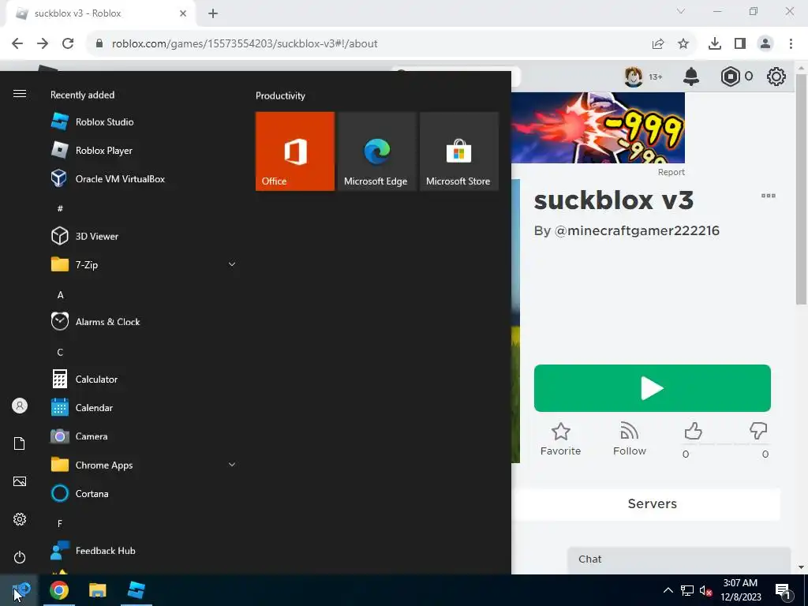Open Chrome tab search chevron
808x606 pixels.
point(681,11)
